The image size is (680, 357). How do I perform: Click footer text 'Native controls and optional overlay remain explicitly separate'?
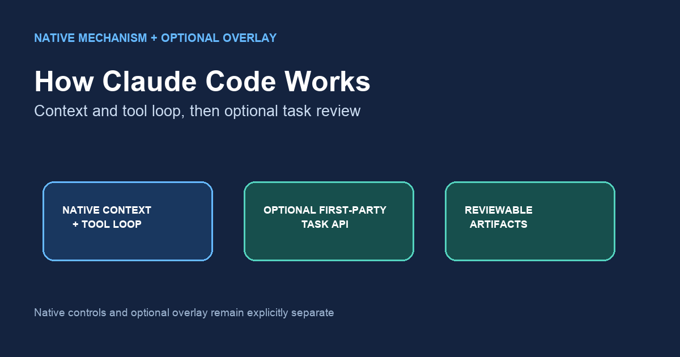pos(184,312)
